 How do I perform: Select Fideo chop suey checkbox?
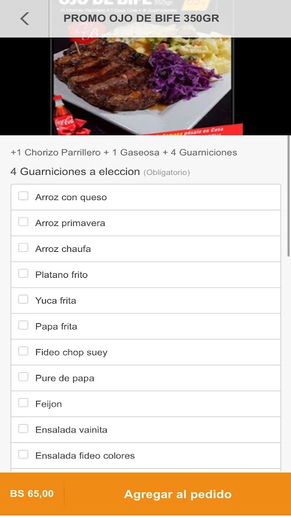pos(23,351)
